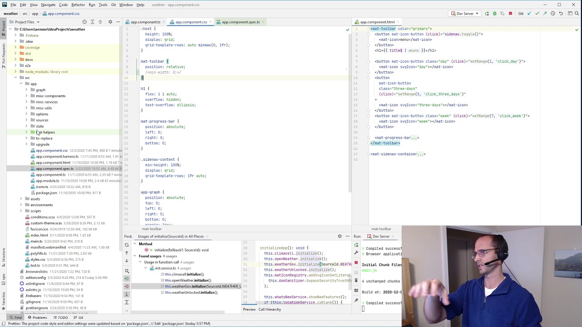Rerun the Dev Server configuration in top toolbar
The width and height of the screenshot is (582, 327).
click(487, 14)
